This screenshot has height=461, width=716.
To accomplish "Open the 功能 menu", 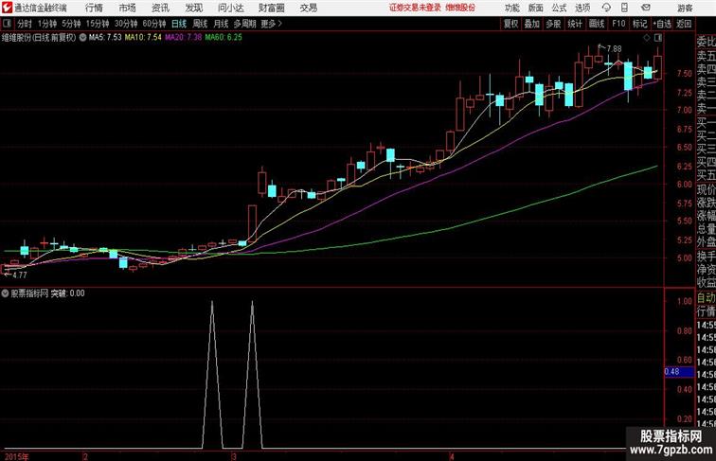I will coord(511,8).
